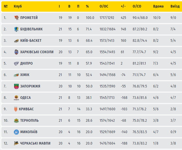Sort table by the Клуб column header
182x150 pixels.
tap(18, 6)
